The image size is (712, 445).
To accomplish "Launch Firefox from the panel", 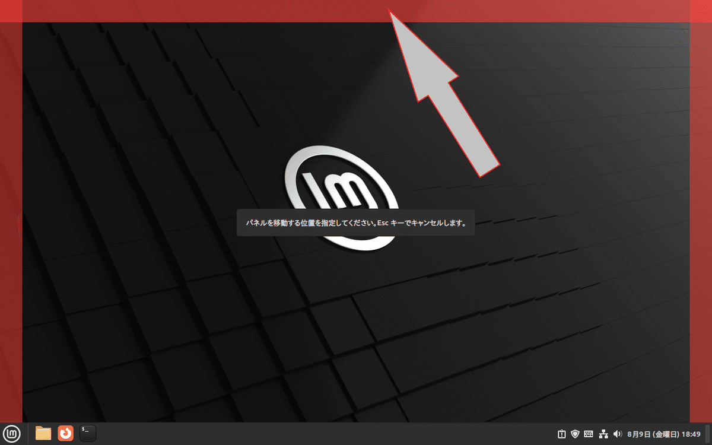I will (65, 434).
